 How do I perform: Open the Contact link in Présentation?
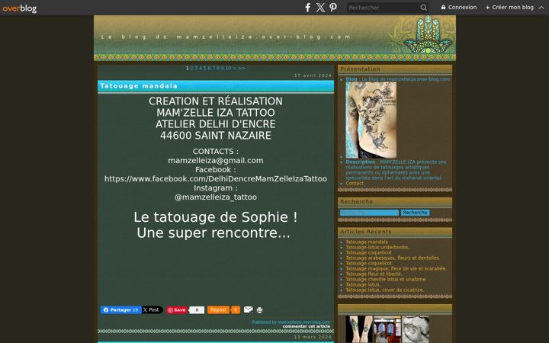click(355, 183)
